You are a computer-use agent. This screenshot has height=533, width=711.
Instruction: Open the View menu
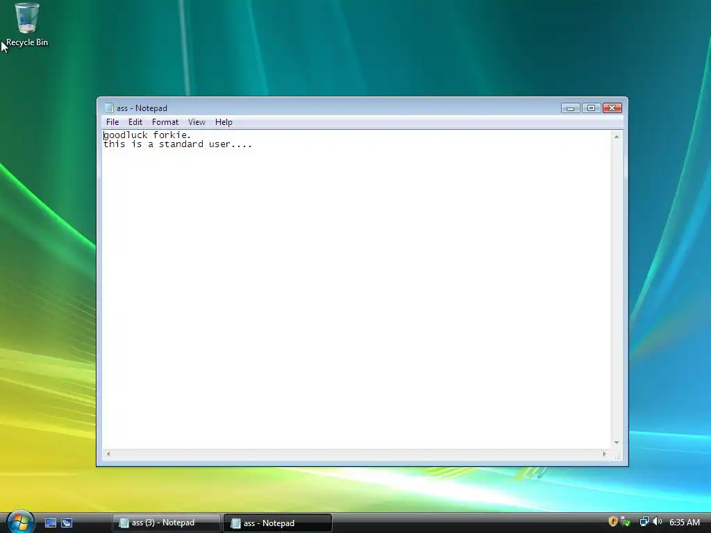(196, 122)
